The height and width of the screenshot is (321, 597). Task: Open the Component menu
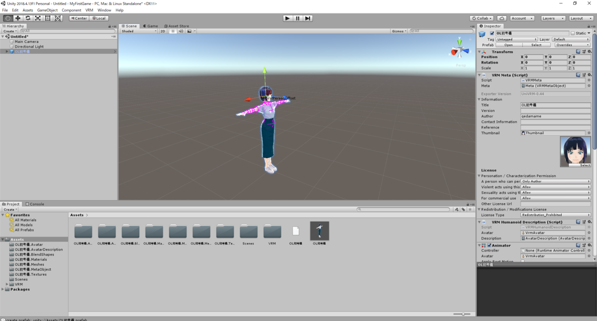(72, 10)
